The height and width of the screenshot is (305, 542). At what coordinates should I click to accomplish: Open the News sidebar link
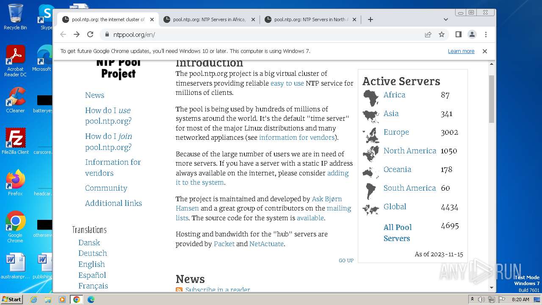pos(94,95)
